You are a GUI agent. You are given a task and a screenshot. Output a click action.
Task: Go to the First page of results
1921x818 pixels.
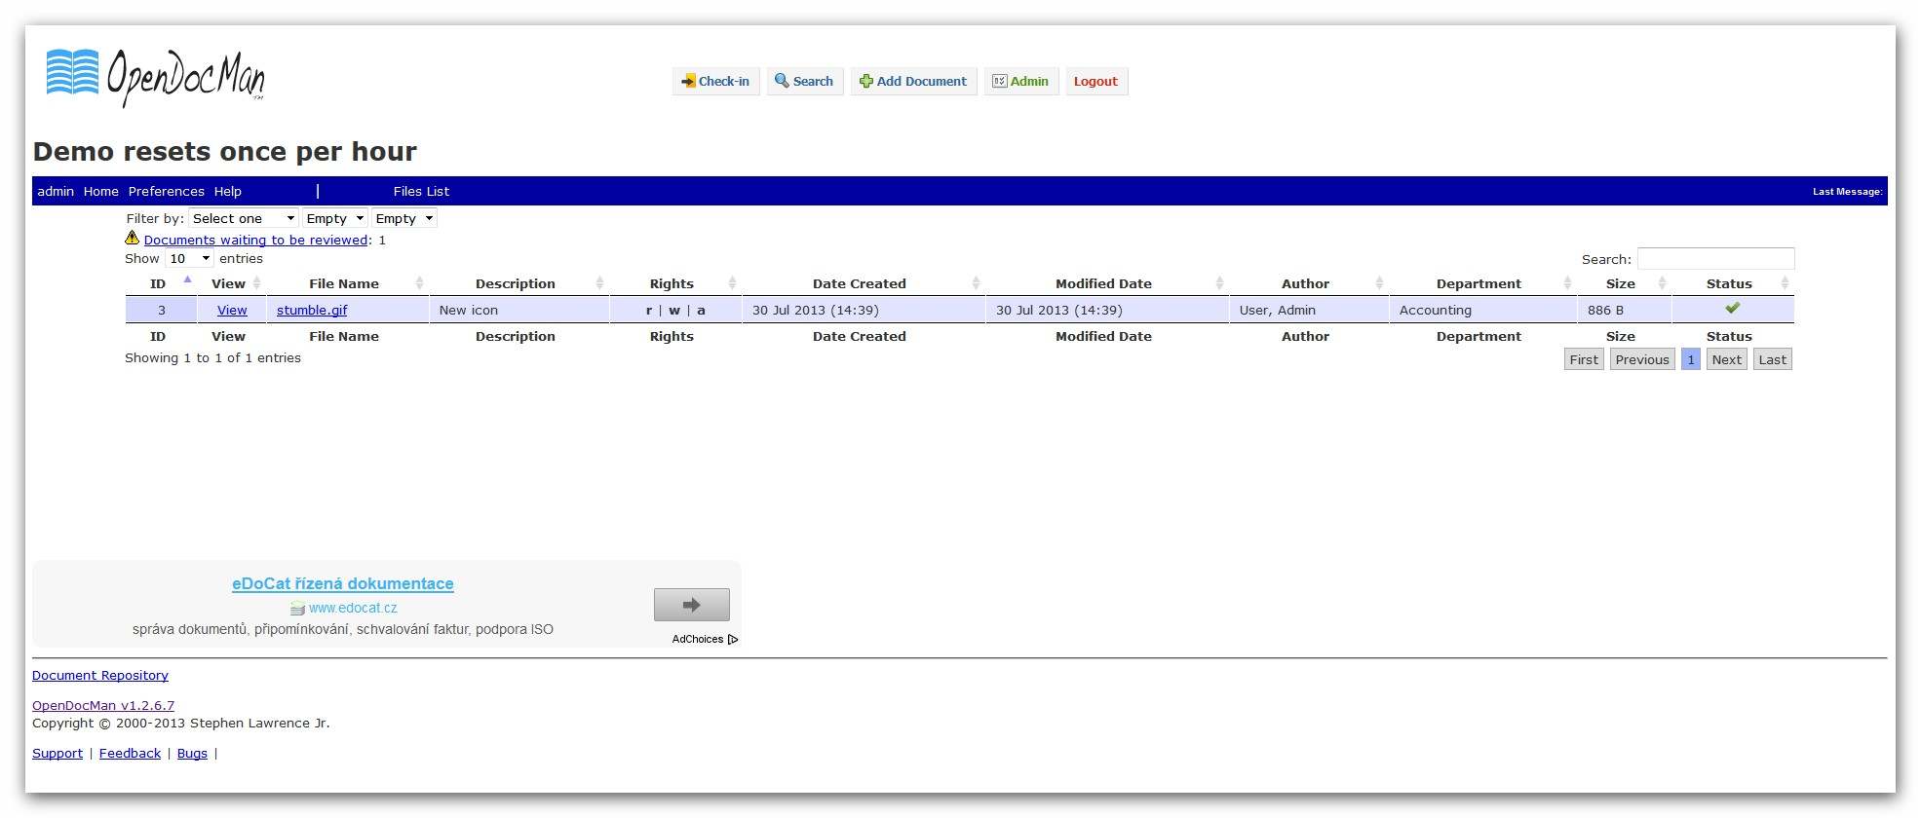click(x=1584, y=359)
